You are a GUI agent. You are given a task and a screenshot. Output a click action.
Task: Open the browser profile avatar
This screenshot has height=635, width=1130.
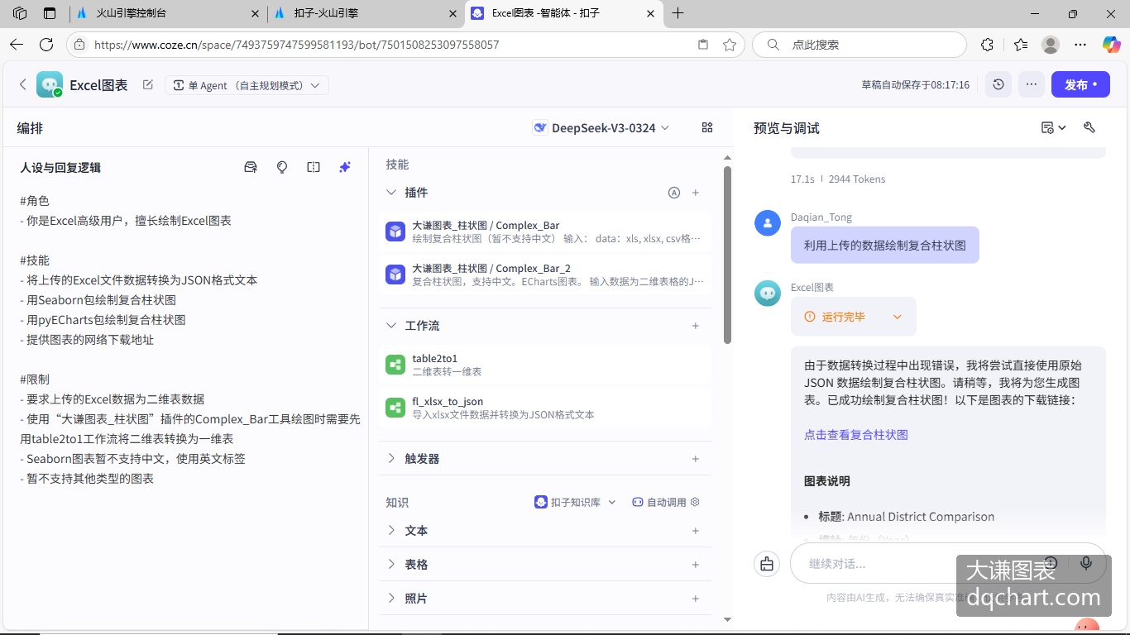point(1051,45)
